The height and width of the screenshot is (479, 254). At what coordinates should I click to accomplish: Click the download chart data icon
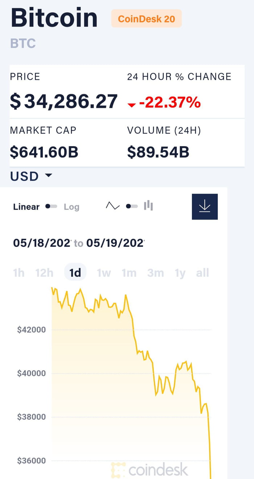click(x=205, y=206)
